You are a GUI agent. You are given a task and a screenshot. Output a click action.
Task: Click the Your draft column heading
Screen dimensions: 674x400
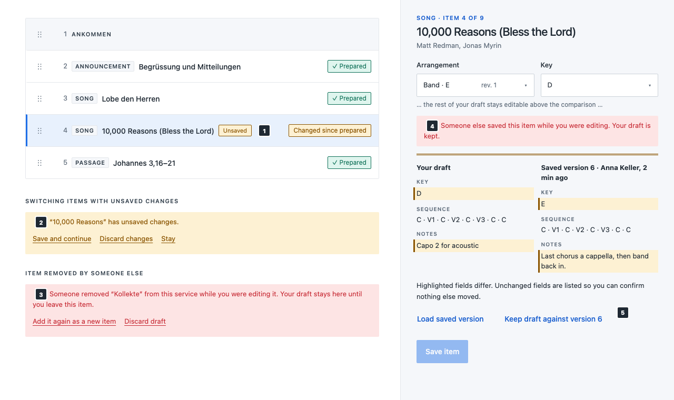tap(433, 168)
